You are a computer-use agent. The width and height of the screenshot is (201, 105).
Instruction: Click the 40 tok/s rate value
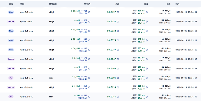(166, 11)
